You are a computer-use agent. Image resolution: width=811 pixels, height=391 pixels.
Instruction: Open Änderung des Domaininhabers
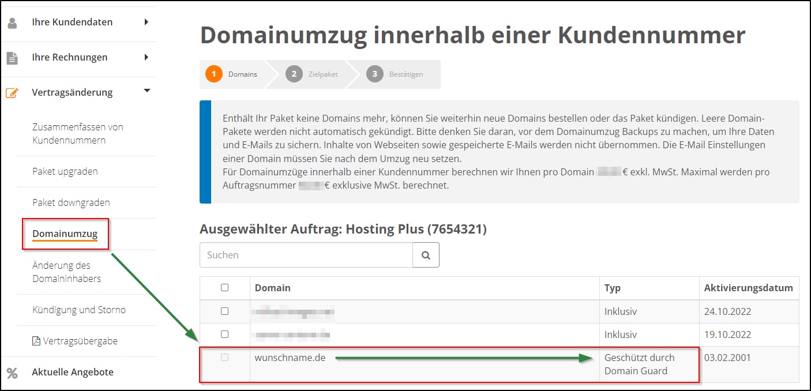coord(67,272)
